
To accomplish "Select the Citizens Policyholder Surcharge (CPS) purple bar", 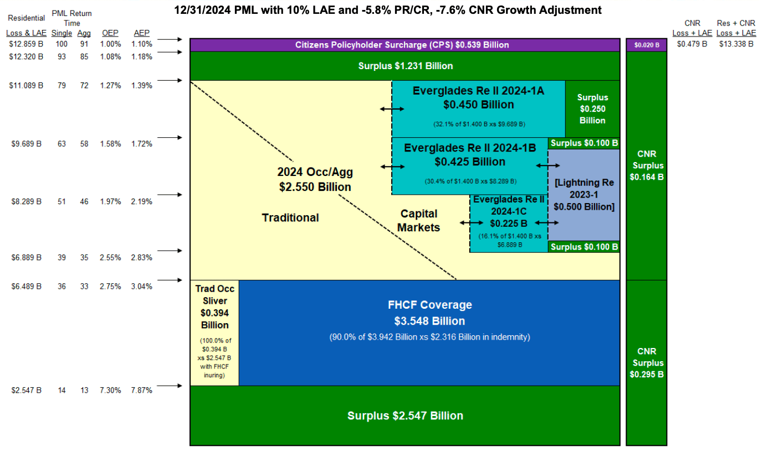I will (x=405, y=45).
